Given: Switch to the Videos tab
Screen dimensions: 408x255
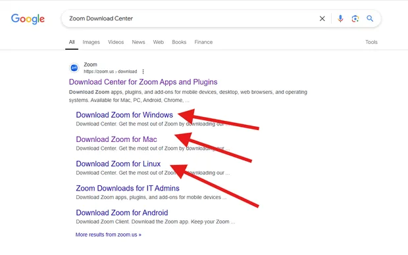Looking at the screenshot, I should 116,42.
